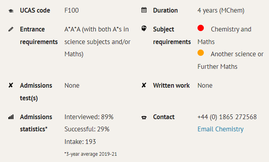Click the red circle marking Chemistry and Maths
This screenshot has height=162, width=269.
point(201,28)
